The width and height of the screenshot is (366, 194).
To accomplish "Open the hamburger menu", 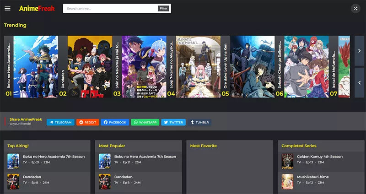I will pyautogui.click(x=7, y=9).
